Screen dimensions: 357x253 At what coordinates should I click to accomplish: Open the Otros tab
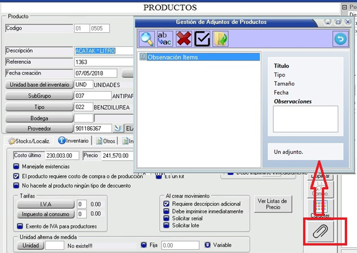pos(105,141)
